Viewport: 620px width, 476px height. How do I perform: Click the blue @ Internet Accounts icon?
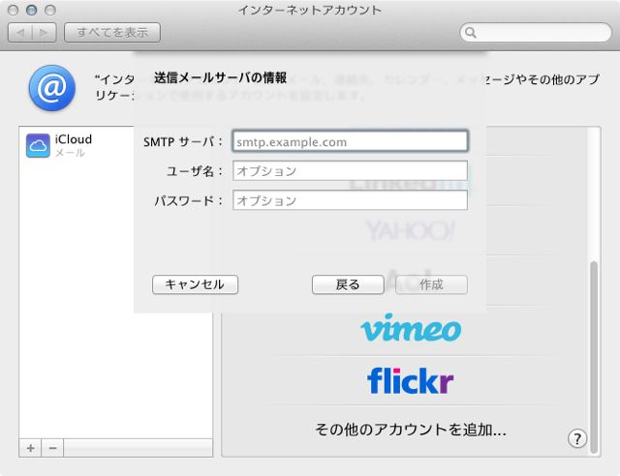pos(52,88)
